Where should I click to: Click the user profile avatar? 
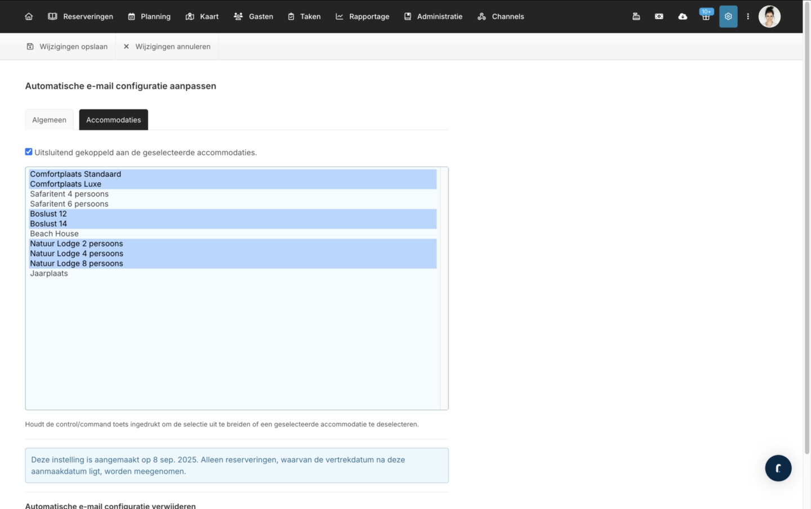tap(769, 16)
